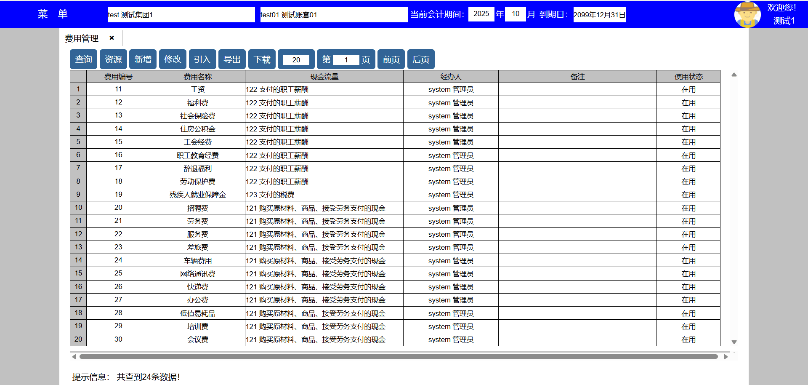Screen dimensions: 808x385
Task: Click the horizontal scroll right arrow
Action: pyautogui.click(x=726, y=357)
